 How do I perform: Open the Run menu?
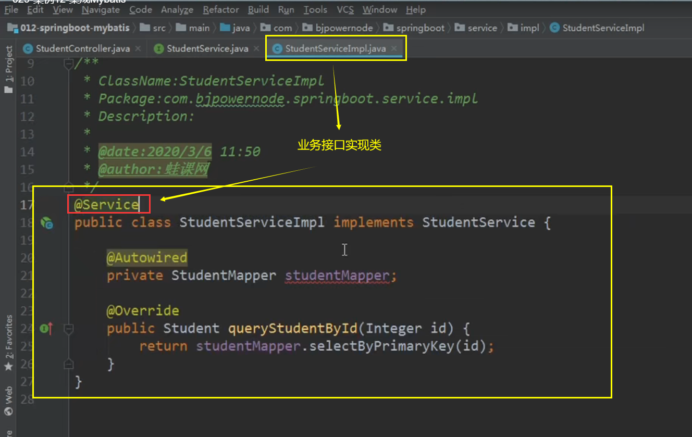coord(286,10)
